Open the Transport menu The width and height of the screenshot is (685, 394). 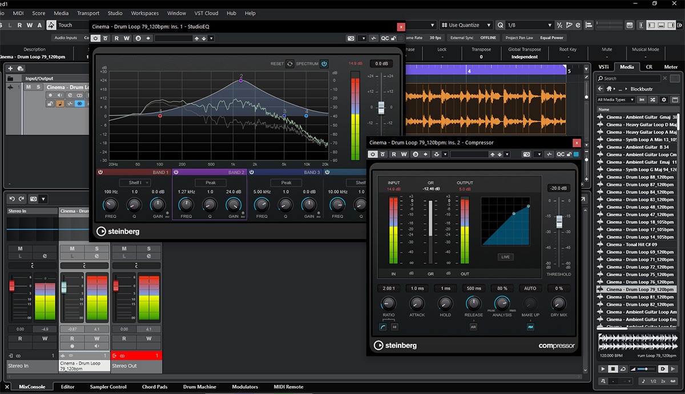pos(88,13)
